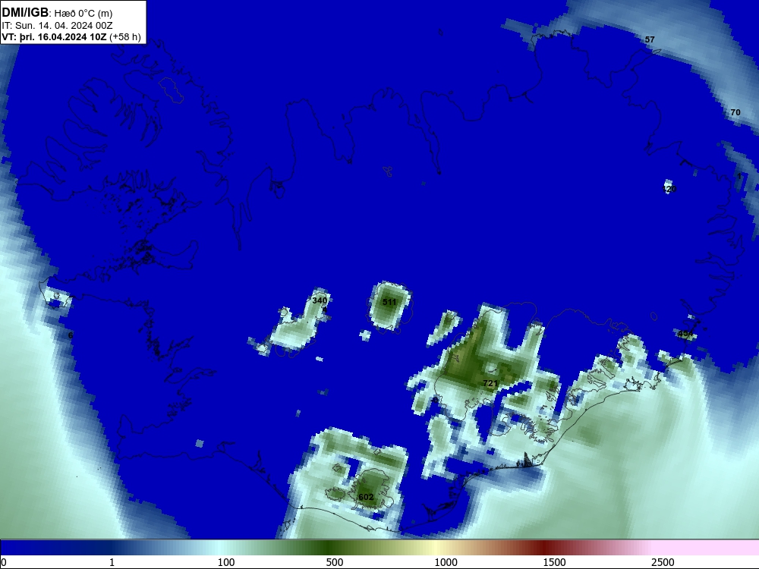The width and height of the screenshot is (759, 569).
Task: Click the legend tick label 2500
Action: (663, 562)
